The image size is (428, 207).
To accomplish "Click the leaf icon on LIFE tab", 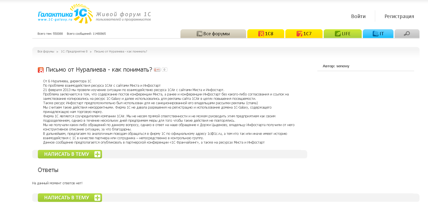I will pyautogui.click(x=338, y=34).
